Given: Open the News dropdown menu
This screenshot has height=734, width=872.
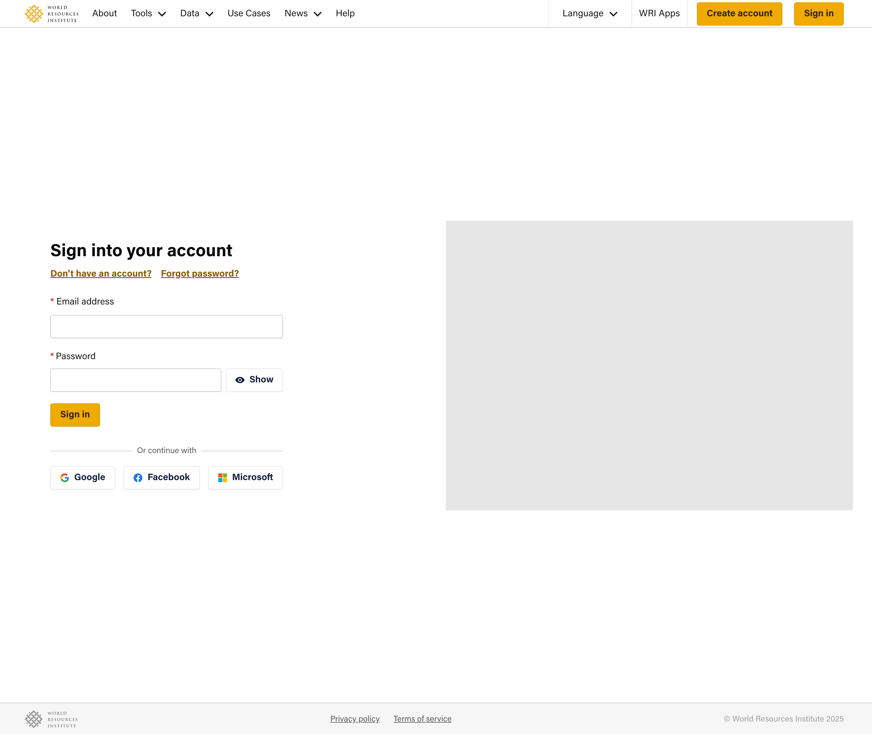Looking at the screenshot, I should pos(302,14).
